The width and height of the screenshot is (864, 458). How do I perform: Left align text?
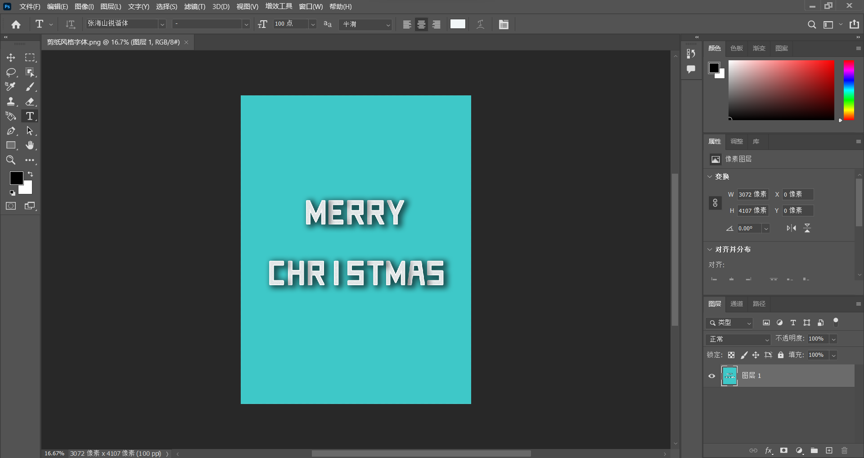tap(407, 24)
